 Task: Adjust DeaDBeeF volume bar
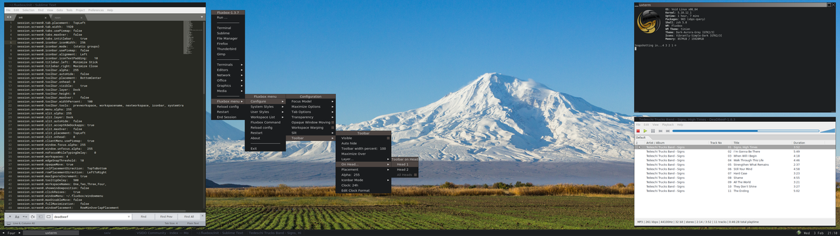828,130
